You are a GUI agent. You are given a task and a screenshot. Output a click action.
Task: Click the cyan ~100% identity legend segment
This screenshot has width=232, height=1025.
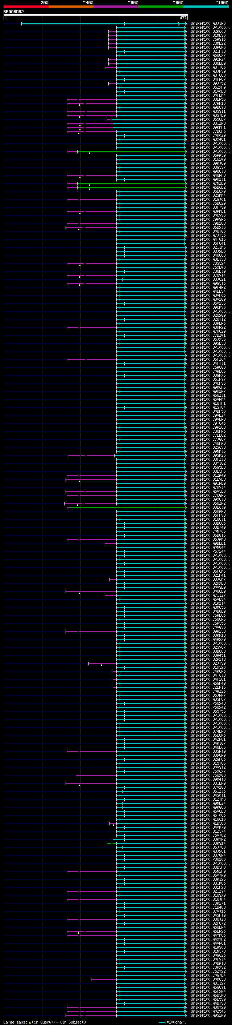(206, 7)
